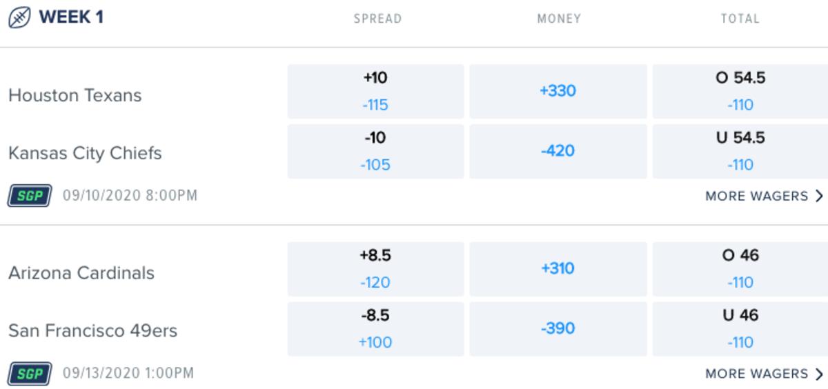Pick San Francisco 49ers -390 moneyline
828x389 pixels.
[x=558, y=328]
